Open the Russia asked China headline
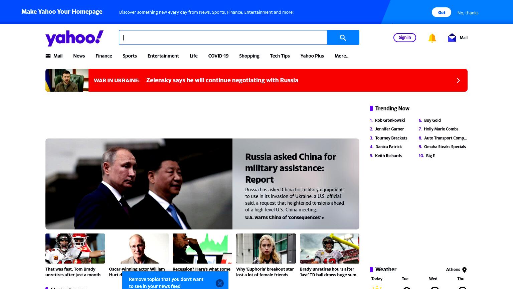 pos(291,168)
